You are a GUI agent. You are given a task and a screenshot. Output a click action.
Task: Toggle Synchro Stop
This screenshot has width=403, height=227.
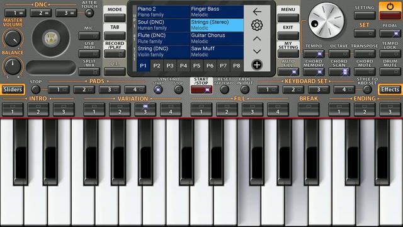[178, 90]
